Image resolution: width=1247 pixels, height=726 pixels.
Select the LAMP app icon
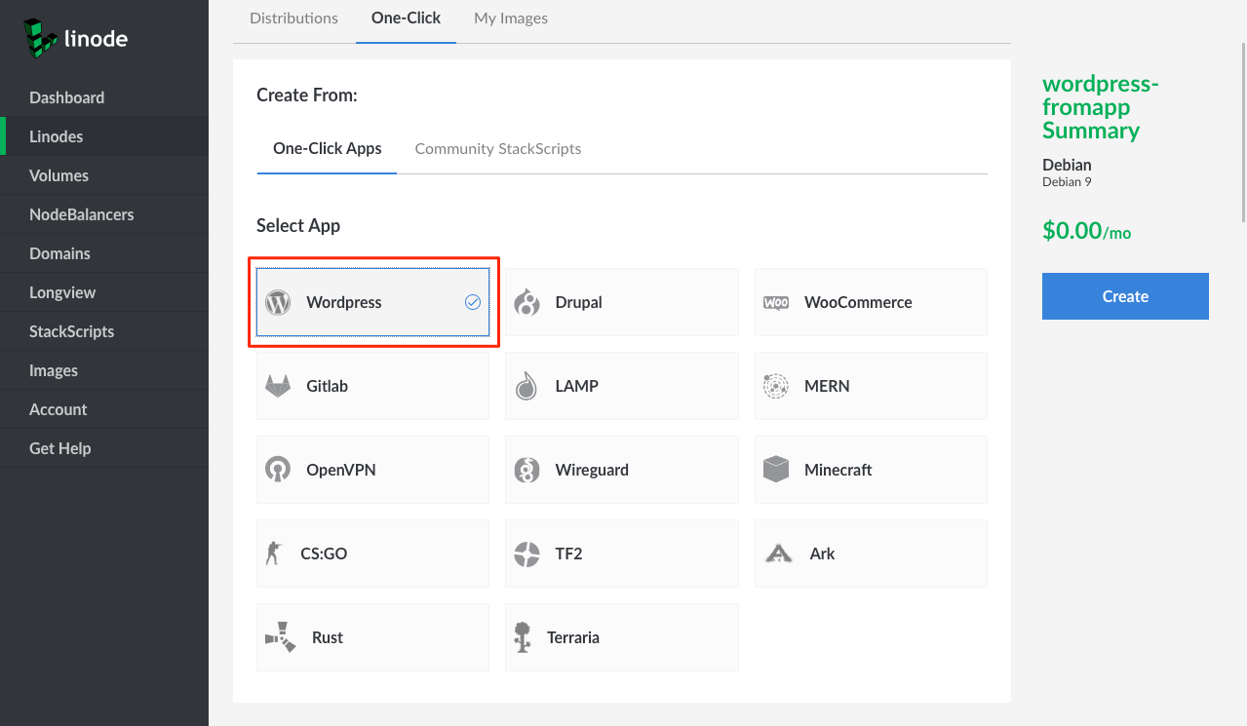coord(526,386)
